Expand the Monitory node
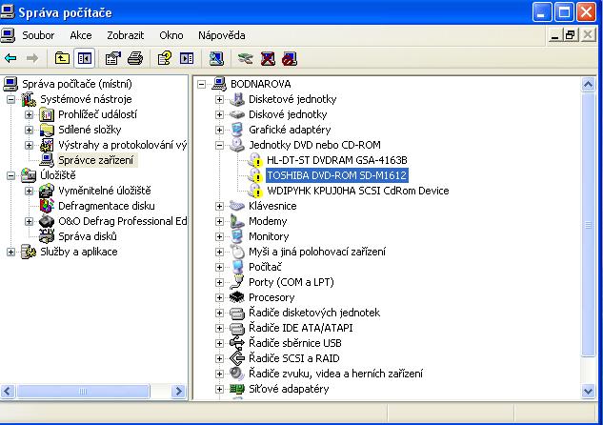This screenshot has height=425, width=603. [219, 236]
